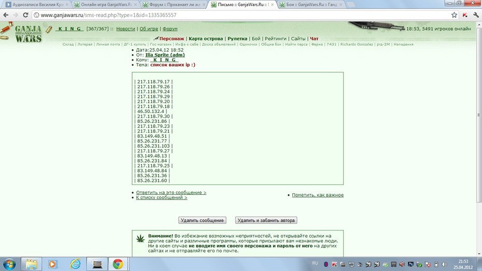The image size is (482, 271).
Task: Open Лотерея submenu link
Action: [85, 44]
